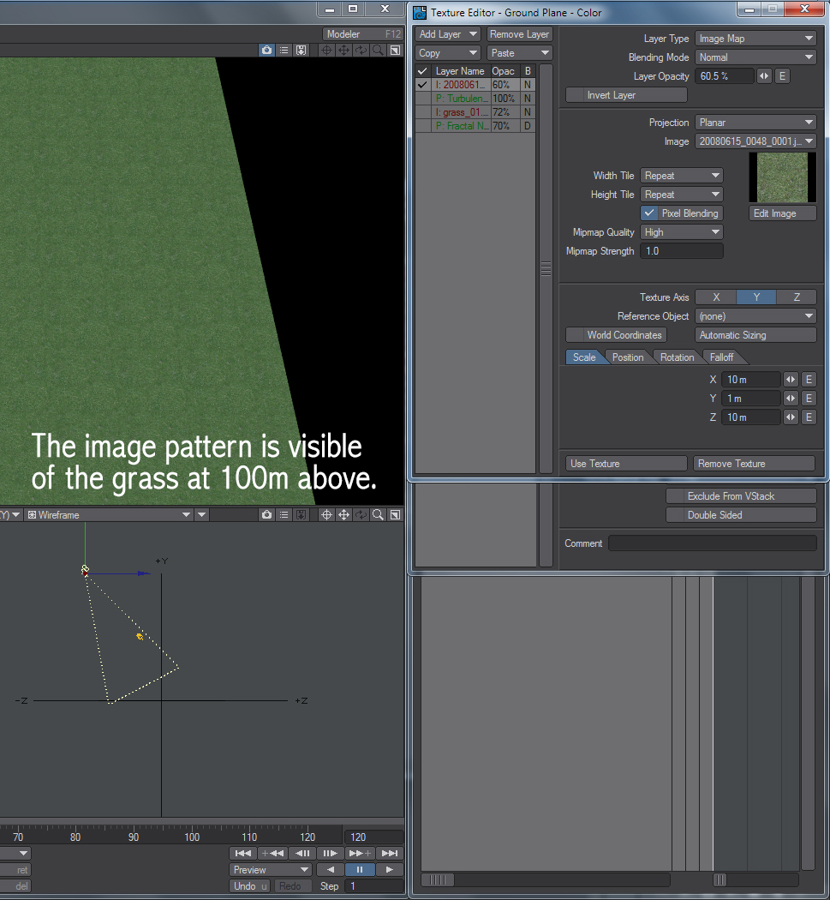The width and height of the screenshot is (830, 900).
Task: Play animation in reverse
Action: click(x=331, y=870)
